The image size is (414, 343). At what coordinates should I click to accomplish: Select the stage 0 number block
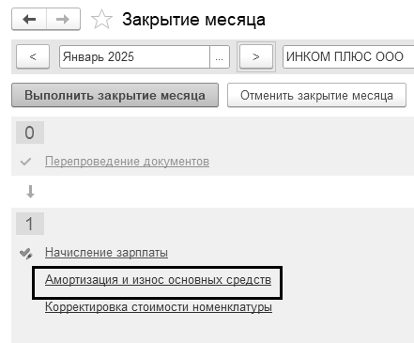click(x=30, y=133)
